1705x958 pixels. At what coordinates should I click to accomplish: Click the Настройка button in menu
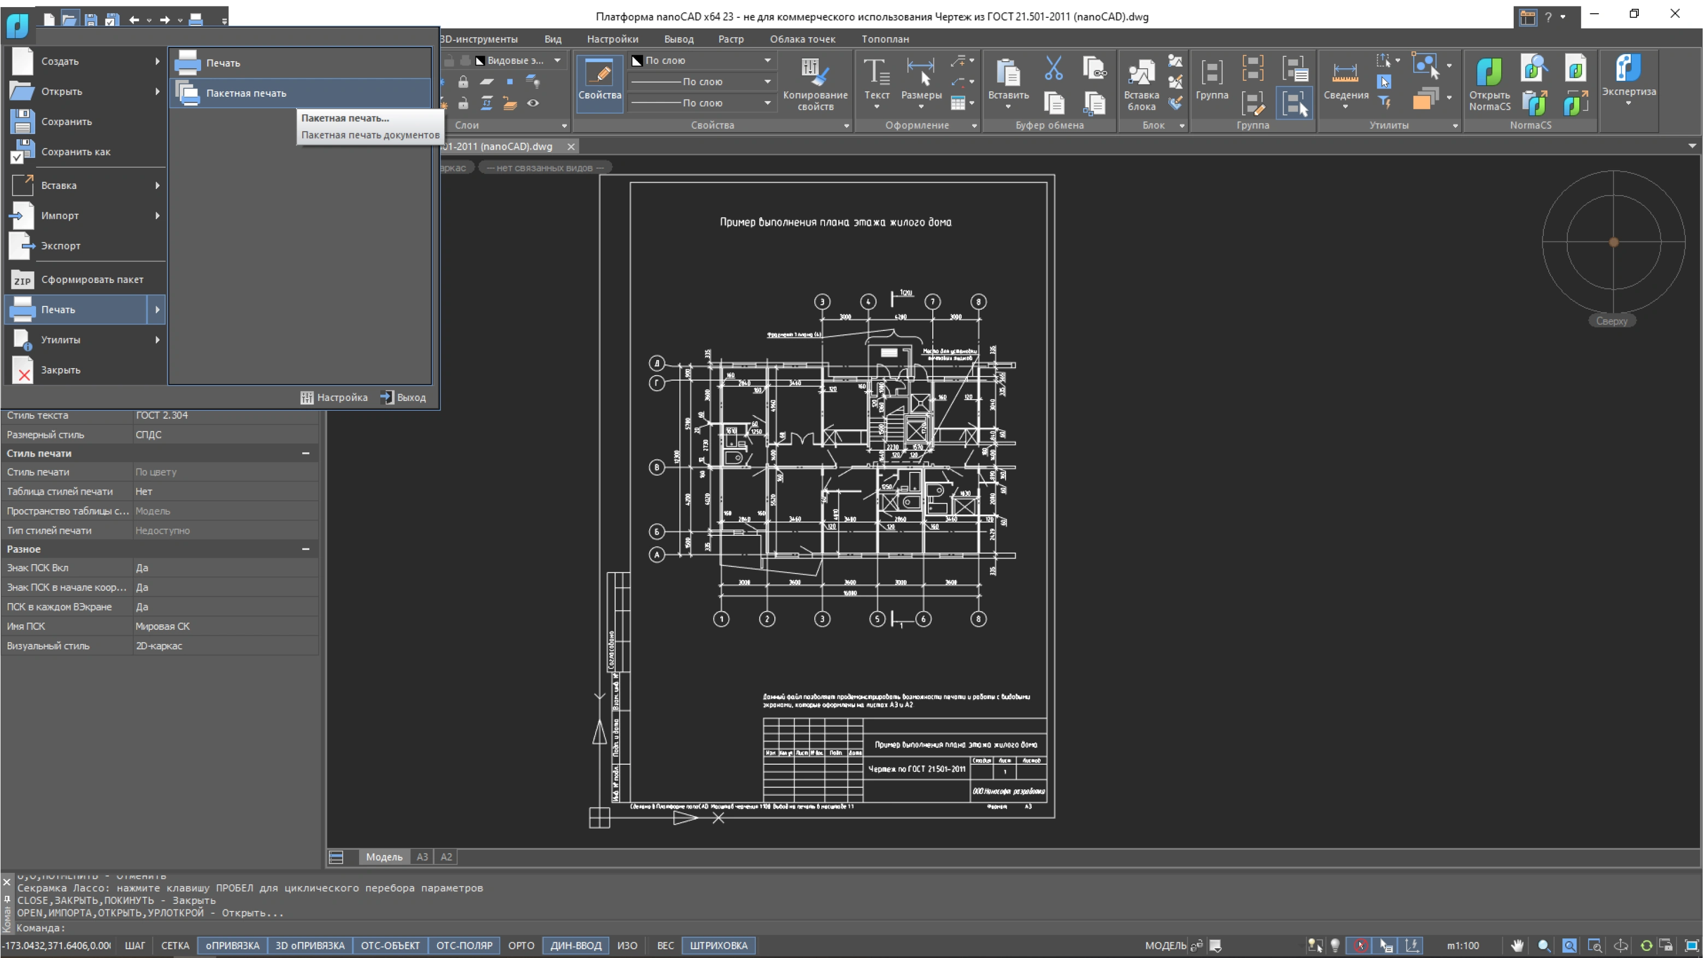tap(334, 398)
